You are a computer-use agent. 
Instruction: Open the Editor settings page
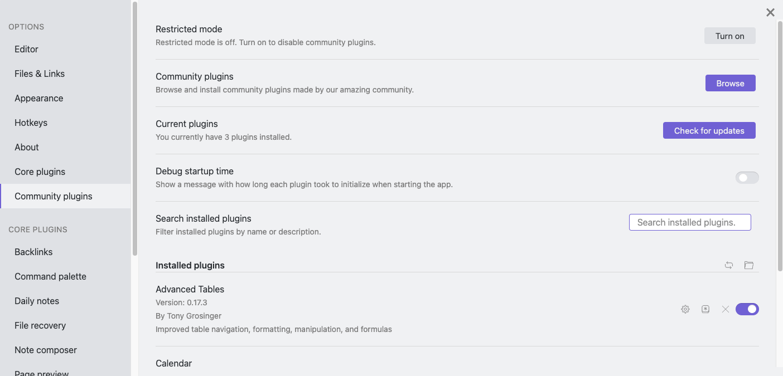26,49
